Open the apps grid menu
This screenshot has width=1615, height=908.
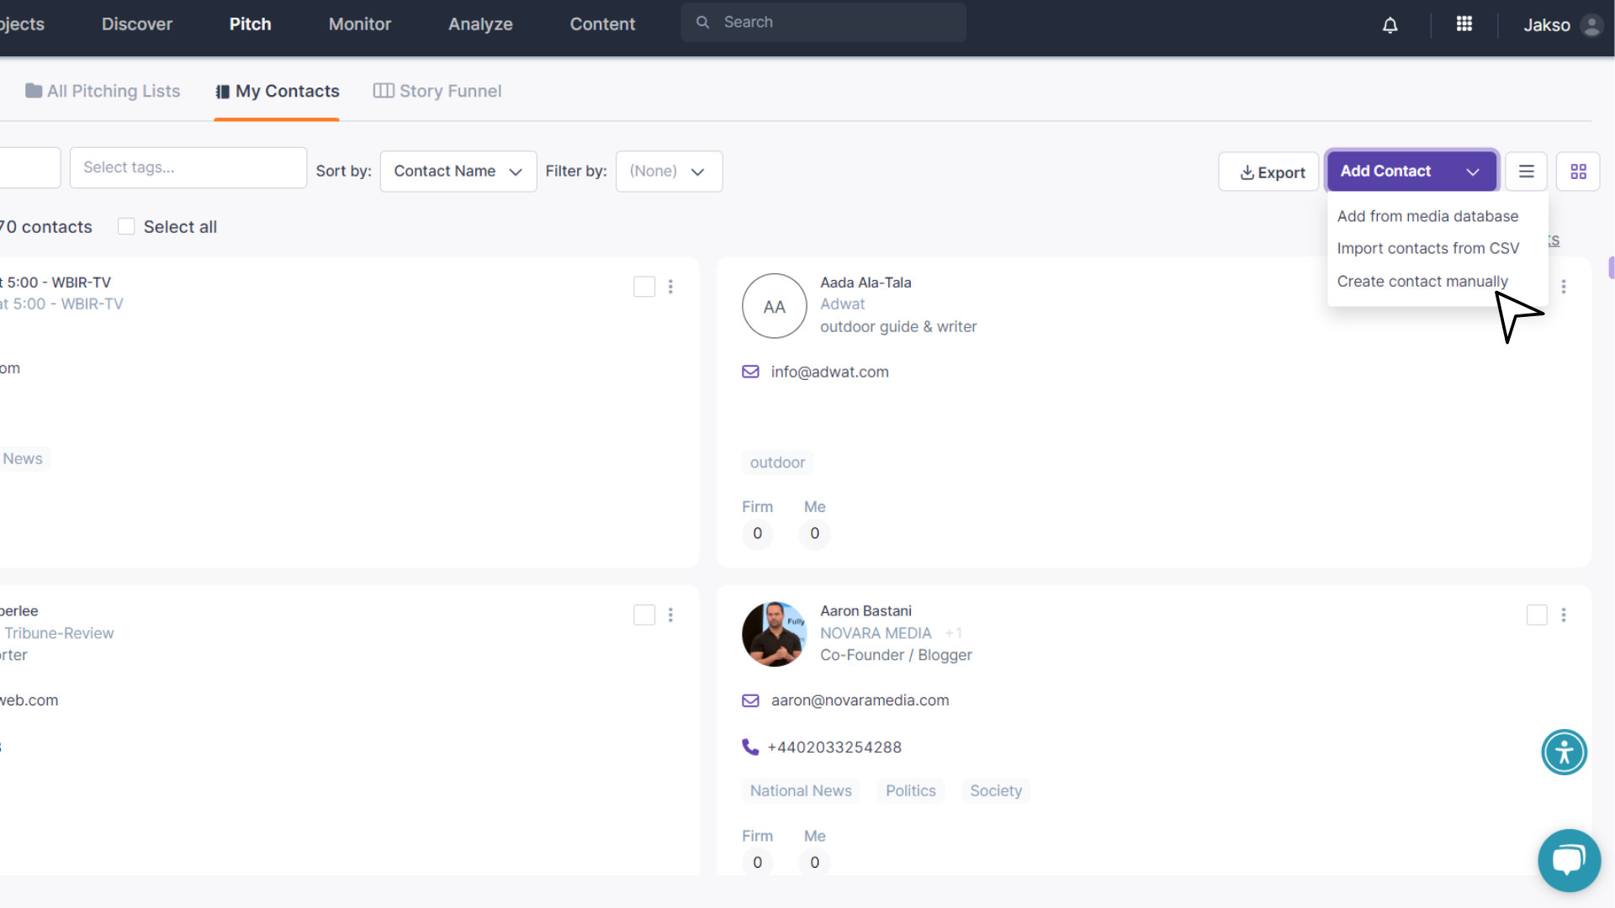[1464, 24]
